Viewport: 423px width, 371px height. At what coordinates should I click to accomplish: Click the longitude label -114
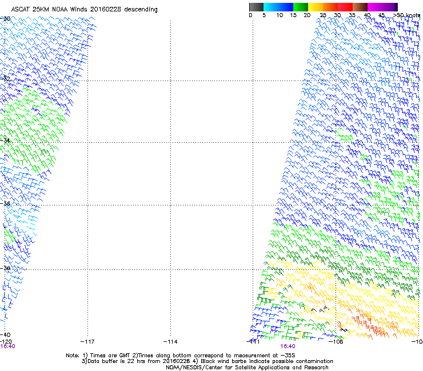point(170,342)
